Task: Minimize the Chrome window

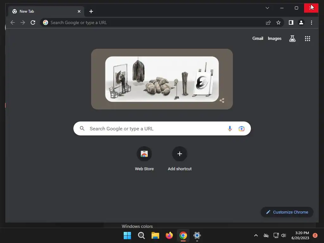Action: tap(282, 8)
